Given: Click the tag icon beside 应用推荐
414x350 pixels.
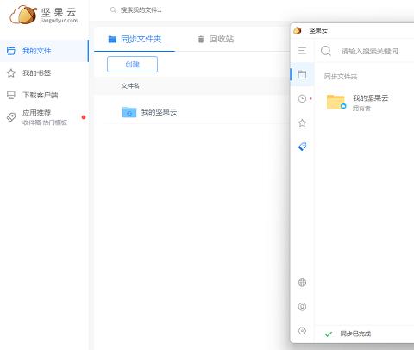Looking at the screenshot, I should click(x=11, y=117).
